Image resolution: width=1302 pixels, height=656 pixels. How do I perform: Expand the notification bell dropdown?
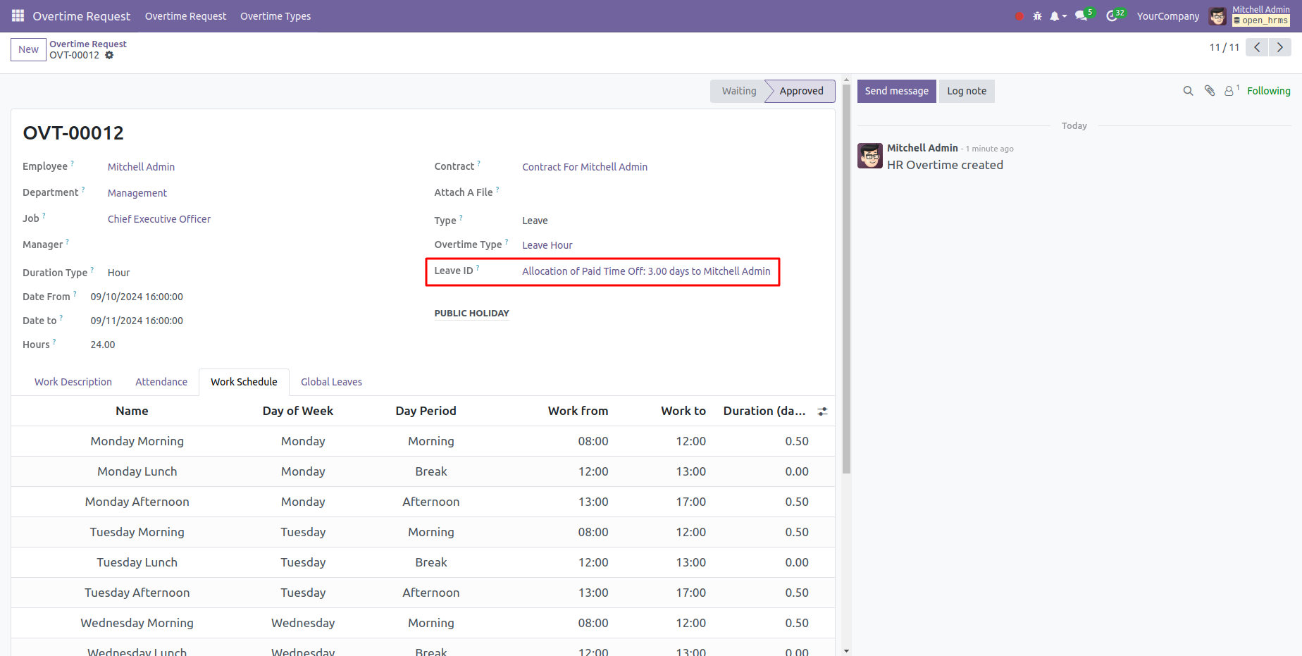click(x=1057, y=16)
